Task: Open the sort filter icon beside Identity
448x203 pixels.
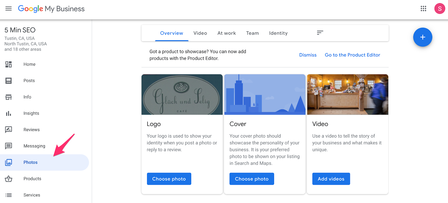Action: coord(320,33)
